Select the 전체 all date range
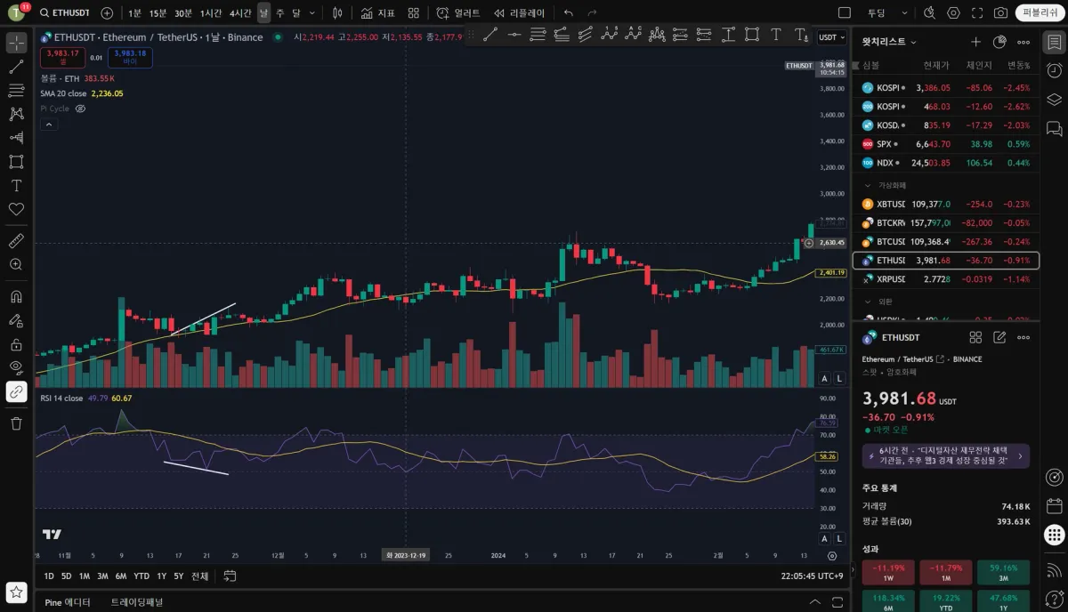The width and height of the screenshot is (1068, 612). [x=199, y=576]
